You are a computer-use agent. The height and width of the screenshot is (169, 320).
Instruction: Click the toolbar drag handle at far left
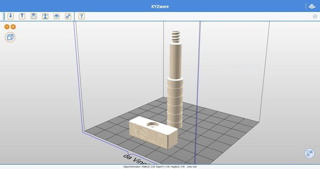[4, 16]
